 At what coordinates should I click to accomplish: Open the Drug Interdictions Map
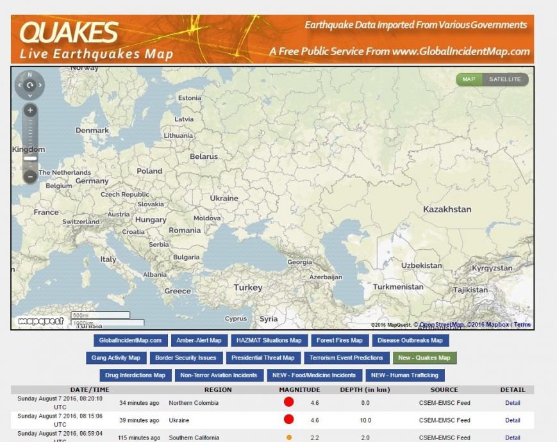coord(135,375)
